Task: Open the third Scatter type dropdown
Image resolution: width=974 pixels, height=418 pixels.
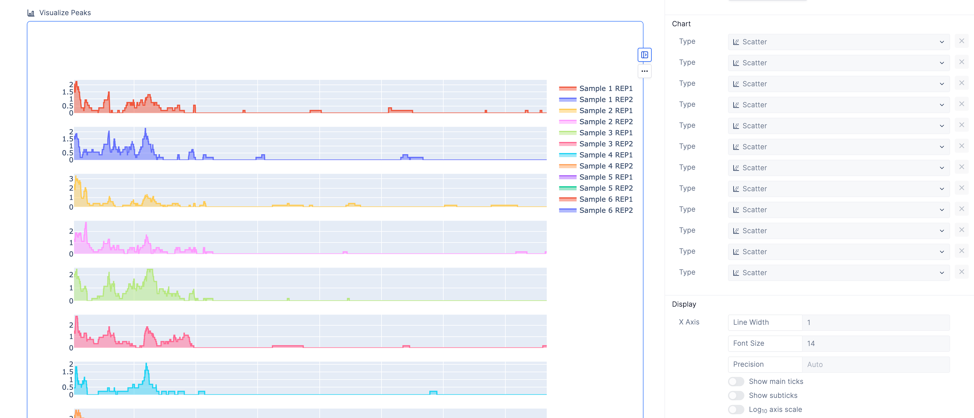Action: coord(838,84)
